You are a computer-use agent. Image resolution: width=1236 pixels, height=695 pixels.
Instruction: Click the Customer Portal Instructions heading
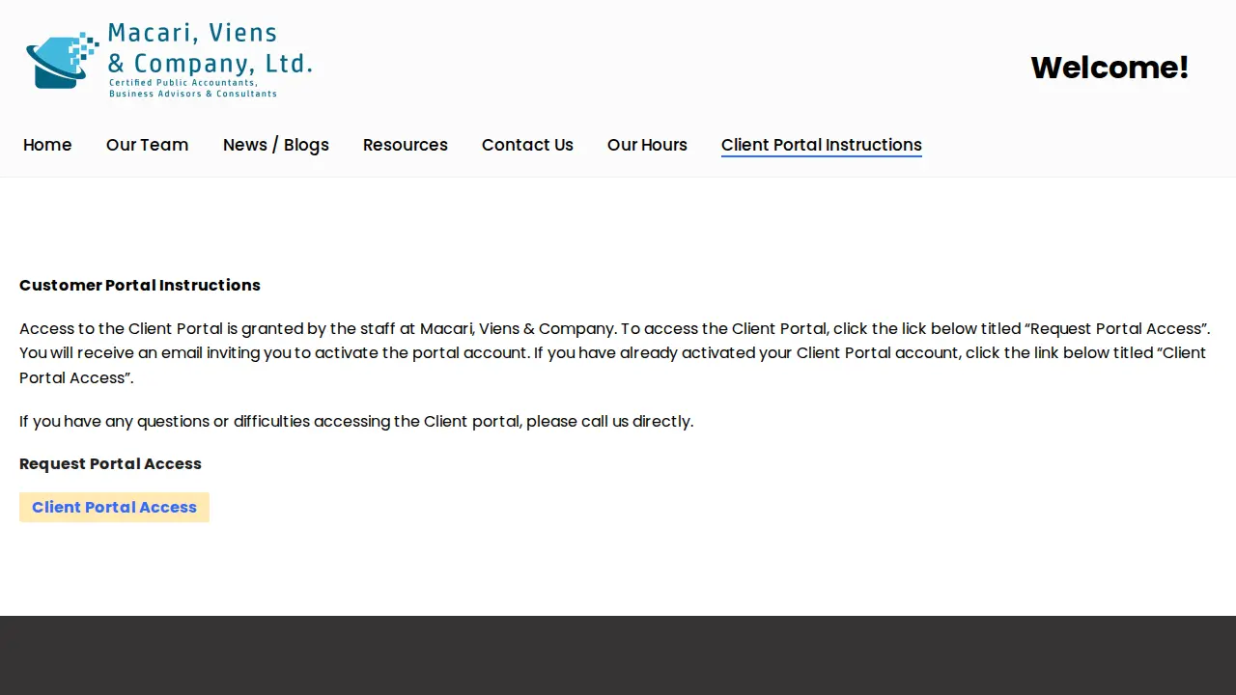pos(140,285)
